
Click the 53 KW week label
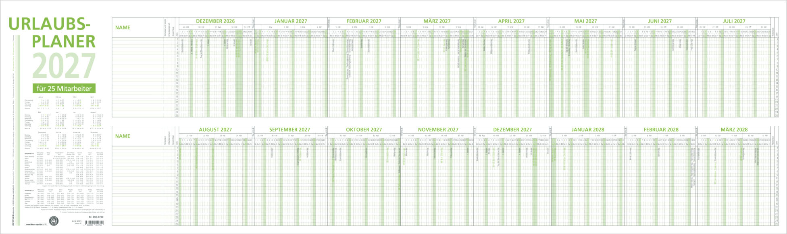247,27
